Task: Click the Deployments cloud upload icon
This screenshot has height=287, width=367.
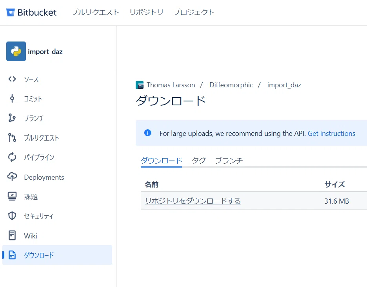Action: tap(12, 177)
